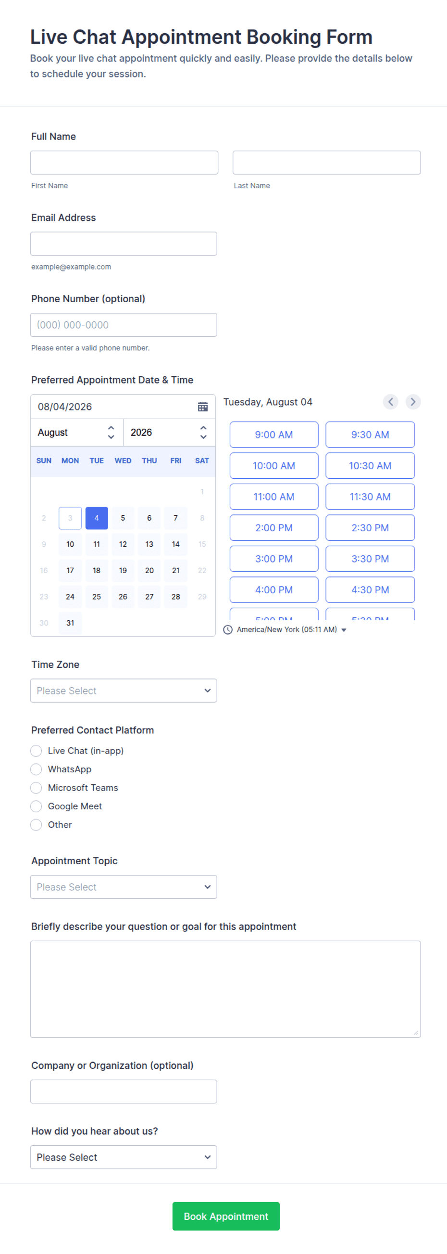This screenshot has width=447, height=1254.
Task: Choose the WhatsApp radio option
Action: (36, 769)
